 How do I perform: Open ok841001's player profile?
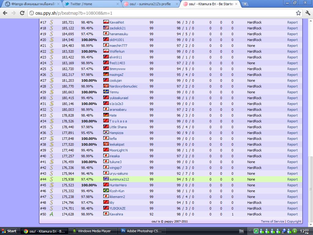pyautogui.click(x=117, y=40)
